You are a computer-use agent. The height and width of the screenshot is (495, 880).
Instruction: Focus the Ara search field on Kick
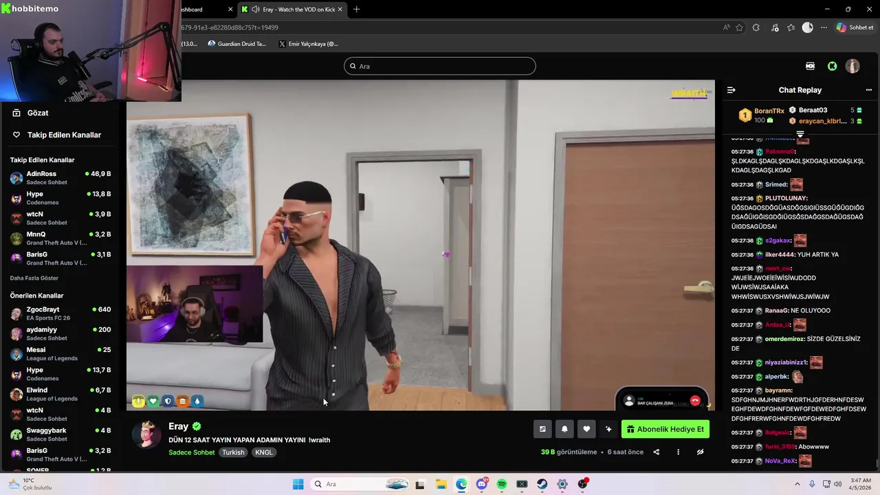point(440,66)
